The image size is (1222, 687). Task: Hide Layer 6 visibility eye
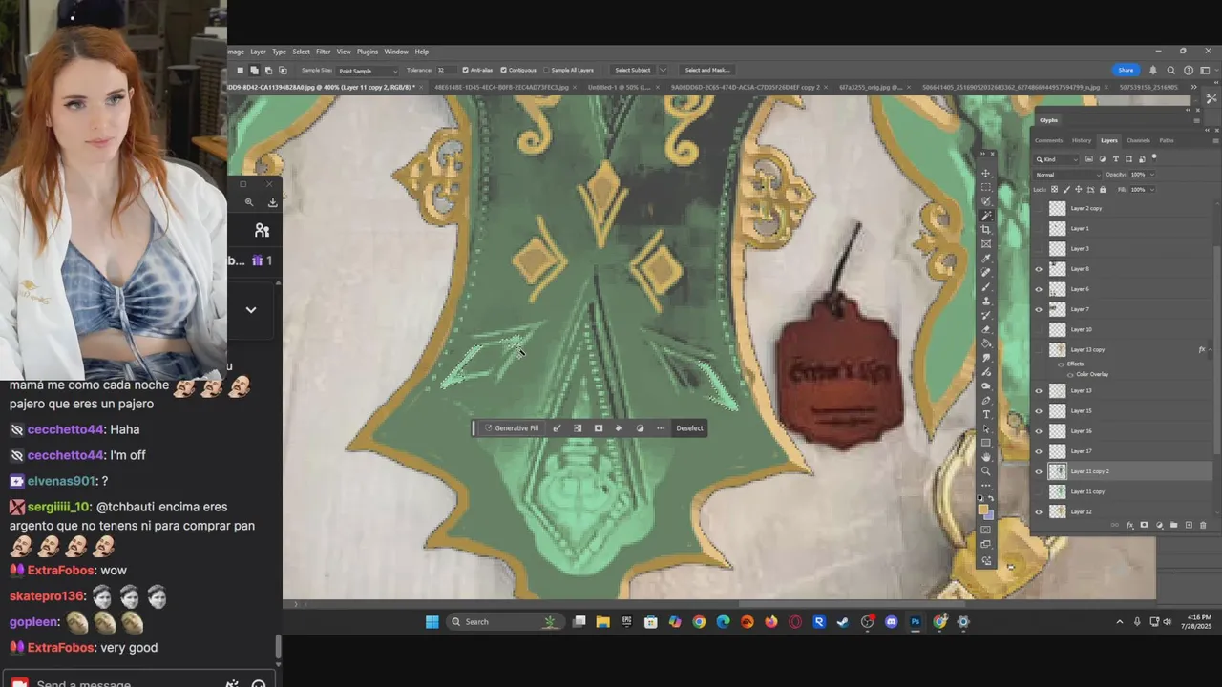tap(1039, 289)
